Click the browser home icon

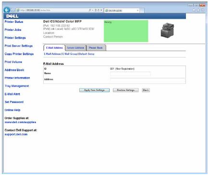[194, 10]
